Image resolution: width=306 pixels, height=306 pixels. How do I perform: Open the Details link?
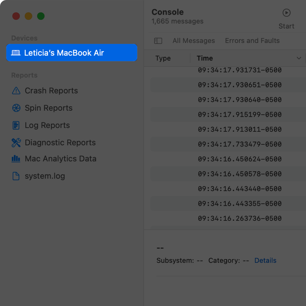pos(265,260)
